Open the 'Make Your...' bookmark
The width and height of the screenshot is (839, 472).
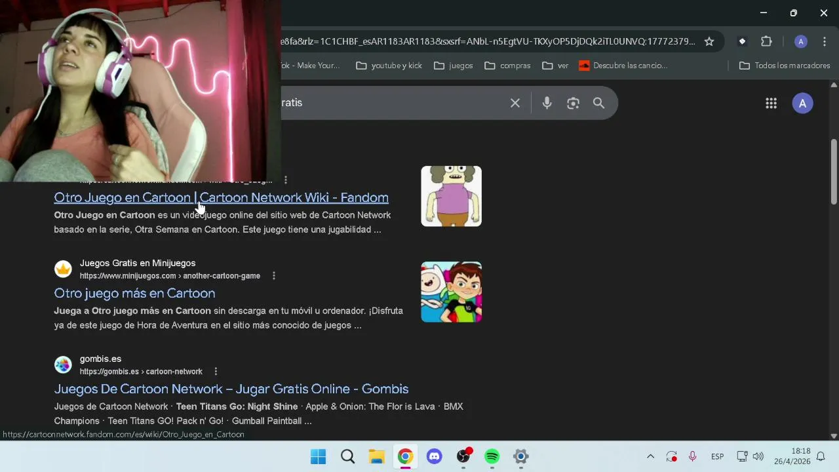coord(311,66)
